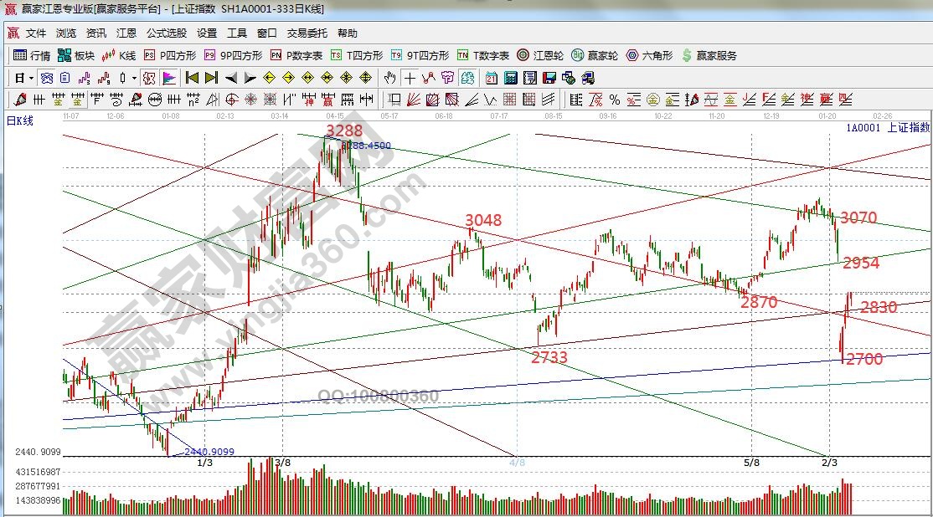Expand the 日 period dropdown arrow

click(32, 78)
